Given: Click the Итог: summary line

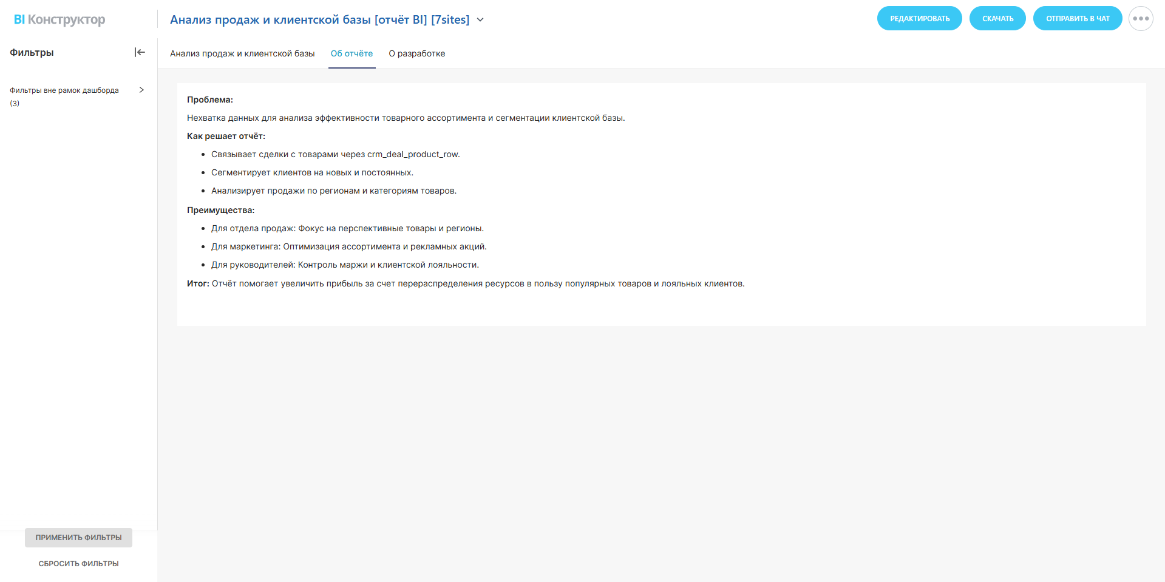Looking at the screenshot, I should click(x=466, y=283).
